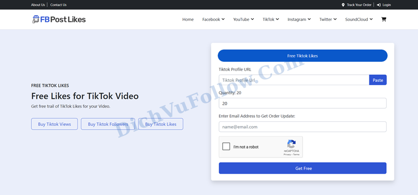The width and height of the screenshot is (418, 195).
Task: Focus the Quantity field showing 20
Action: coord(303,103)
